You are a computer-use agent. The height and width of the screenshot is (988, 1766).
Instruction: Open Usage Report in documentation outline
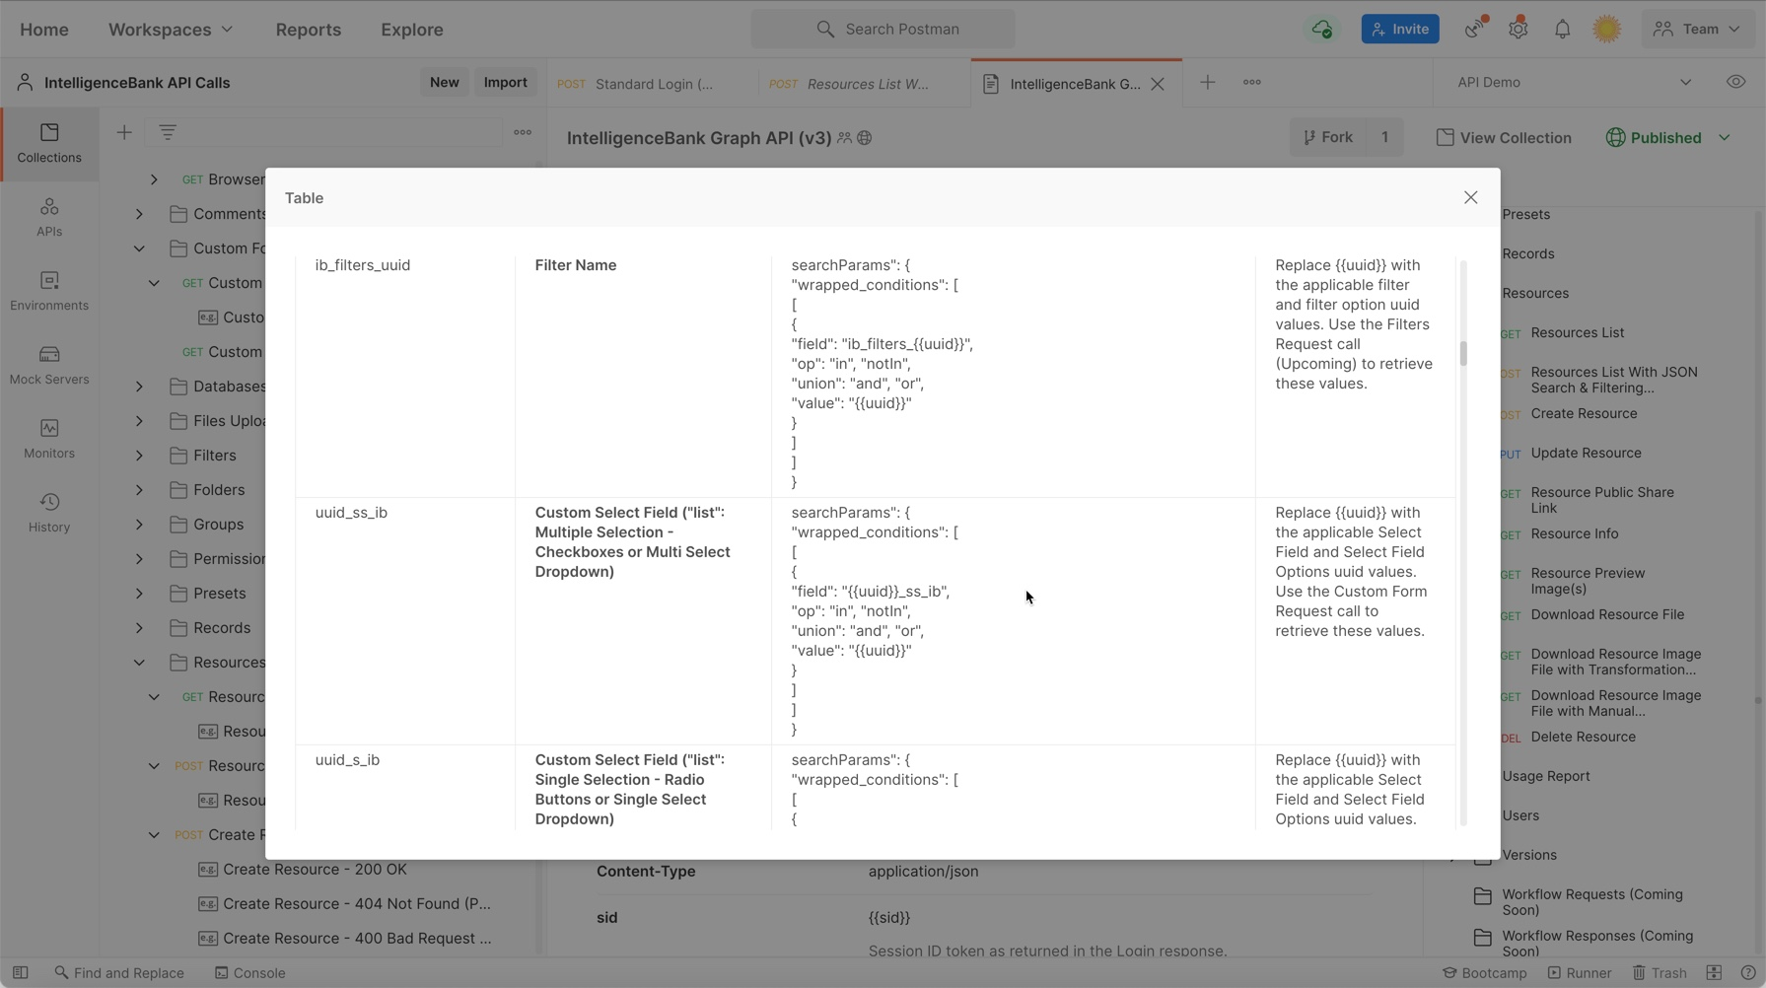(1545, 777)
